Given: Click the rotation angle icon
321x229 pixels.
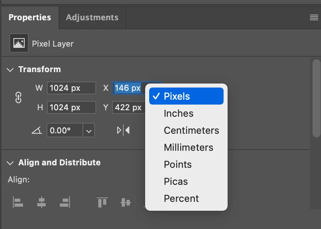Looking at the screenshot, I should pos(37,130).
